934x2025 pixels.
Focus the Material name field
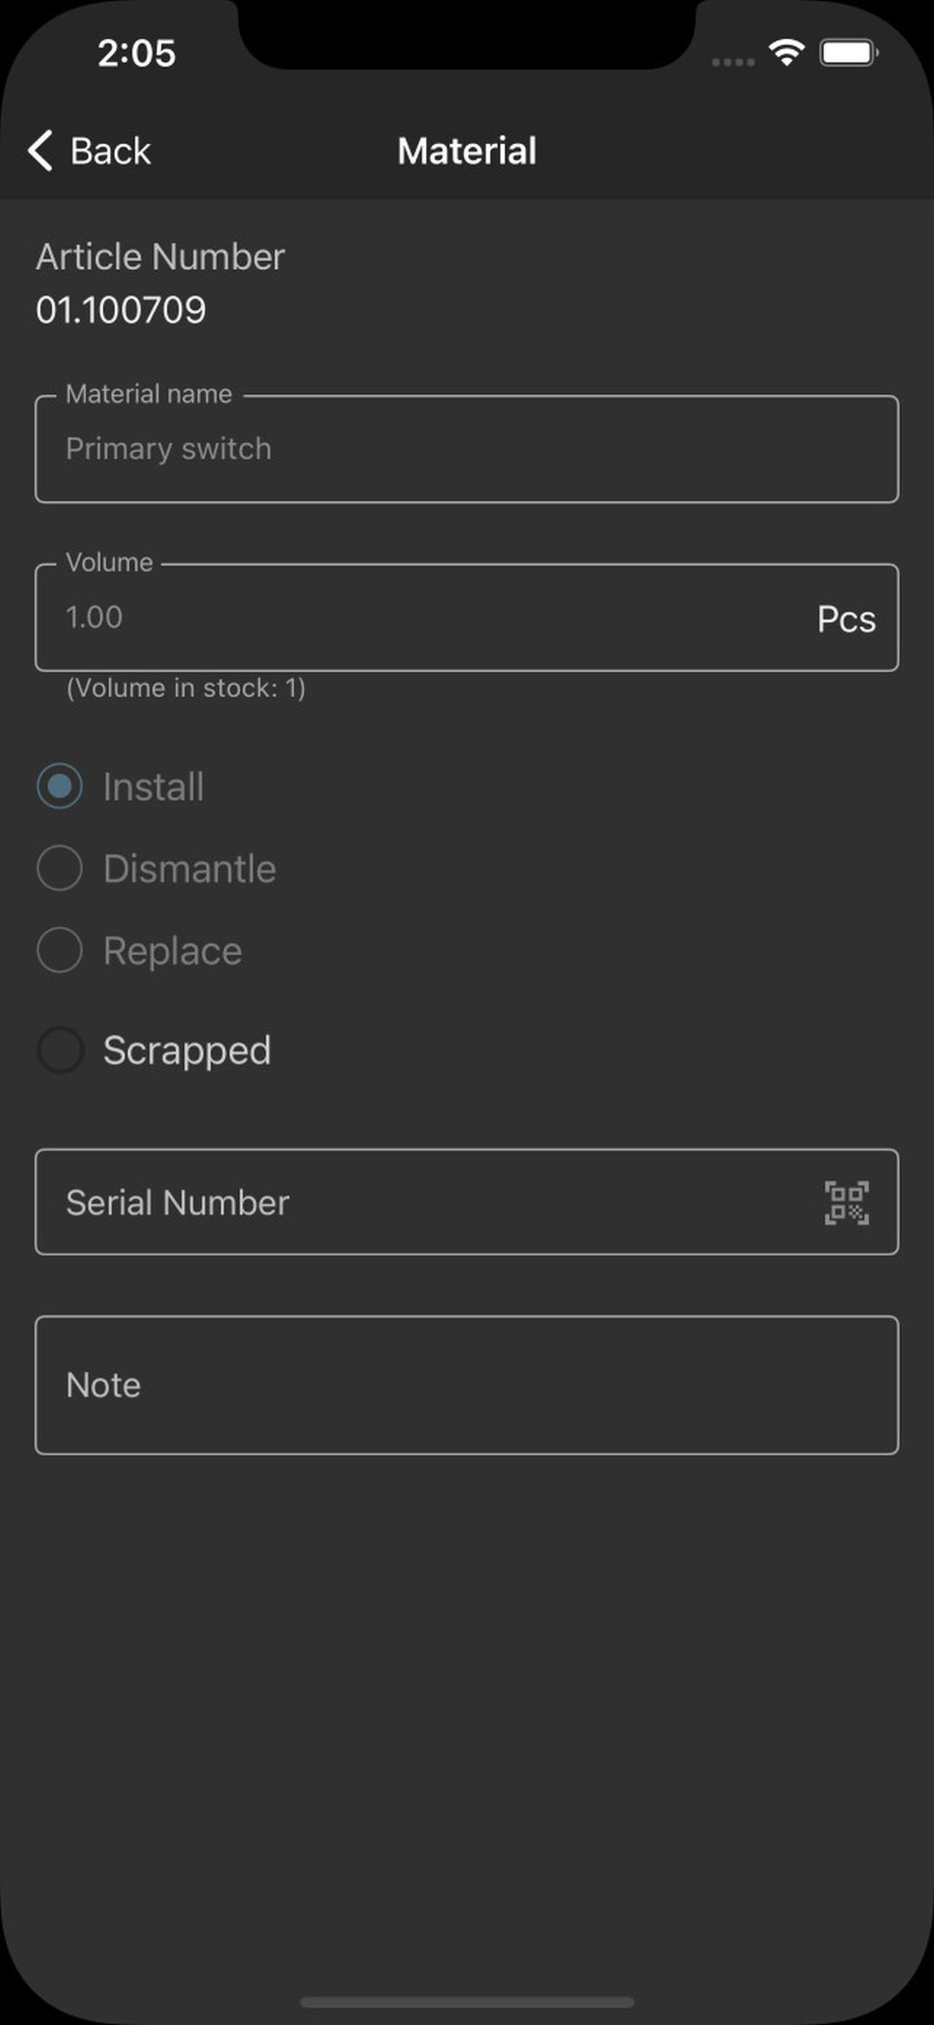coord(467,449)
